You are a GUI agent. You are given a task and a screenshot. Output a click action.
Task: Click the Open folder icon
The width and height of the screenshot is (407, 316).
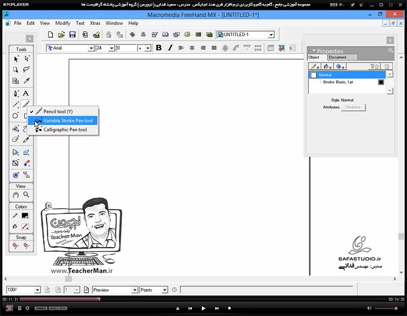point(61,35)
